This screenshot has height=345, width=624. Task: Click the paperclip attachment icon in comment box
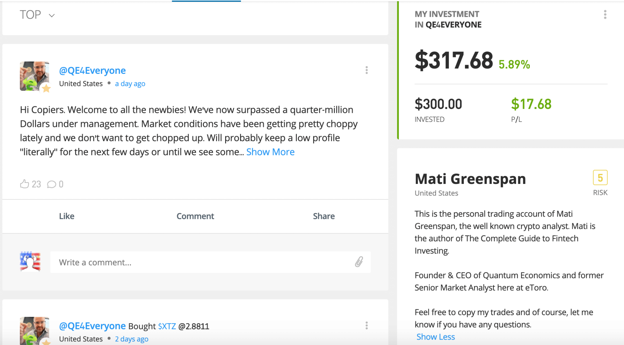tap(359, 262)
